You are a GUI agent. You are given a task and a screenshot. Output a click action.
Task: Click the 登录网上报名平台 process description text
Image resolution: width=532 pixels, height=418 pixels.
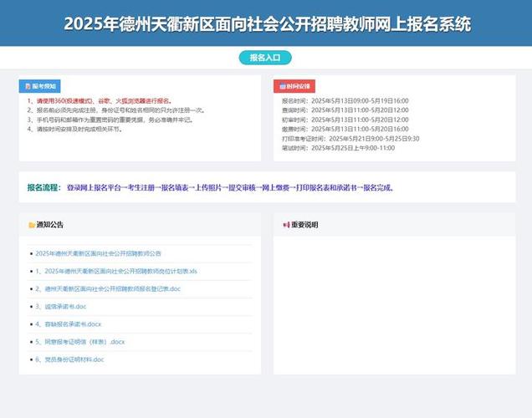(x=230, y=187)
